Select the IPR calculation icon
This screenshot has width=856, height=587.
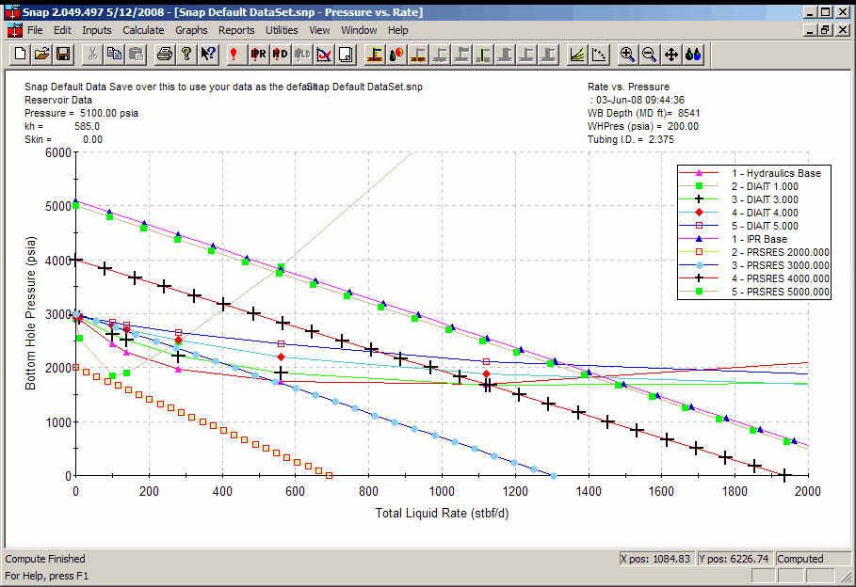(x=257, y=55)
